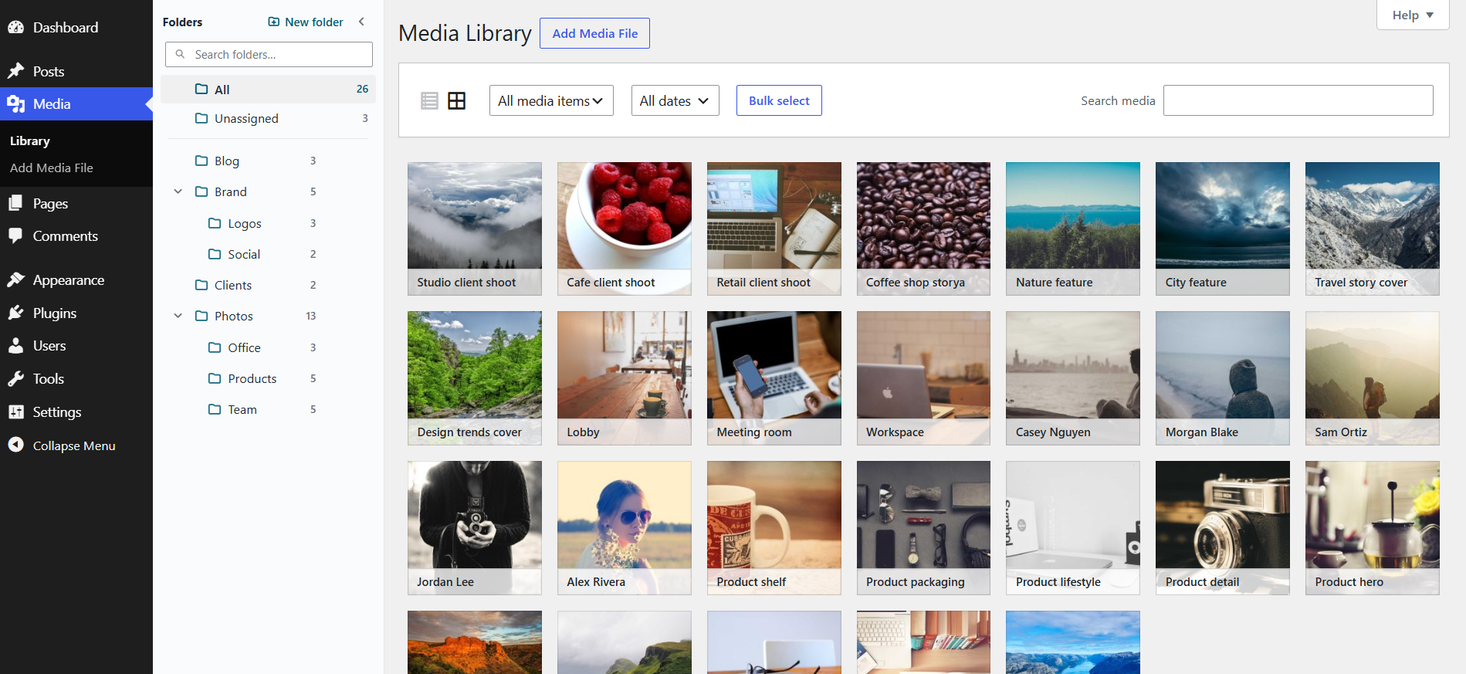Switch to list view icon
1466x674 pixels.
point(430,100)
